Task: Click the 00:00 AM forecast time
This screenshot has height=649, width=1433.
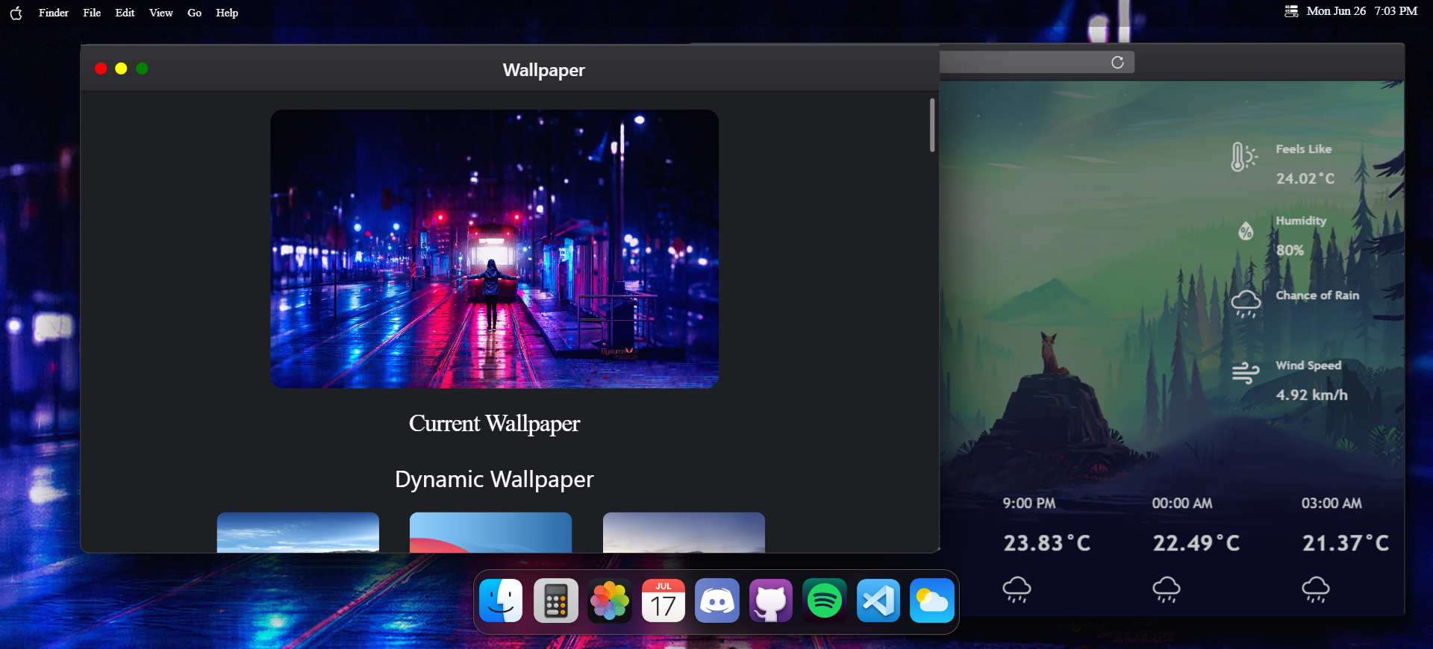Action: [1182, 504]
